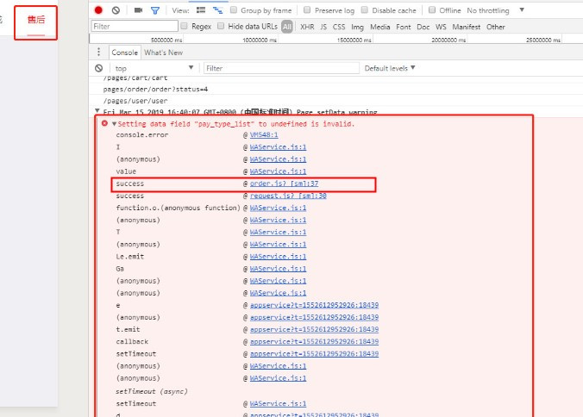Open the Default levels dropdown
The image size is (583, 417).
click(390, 68)
